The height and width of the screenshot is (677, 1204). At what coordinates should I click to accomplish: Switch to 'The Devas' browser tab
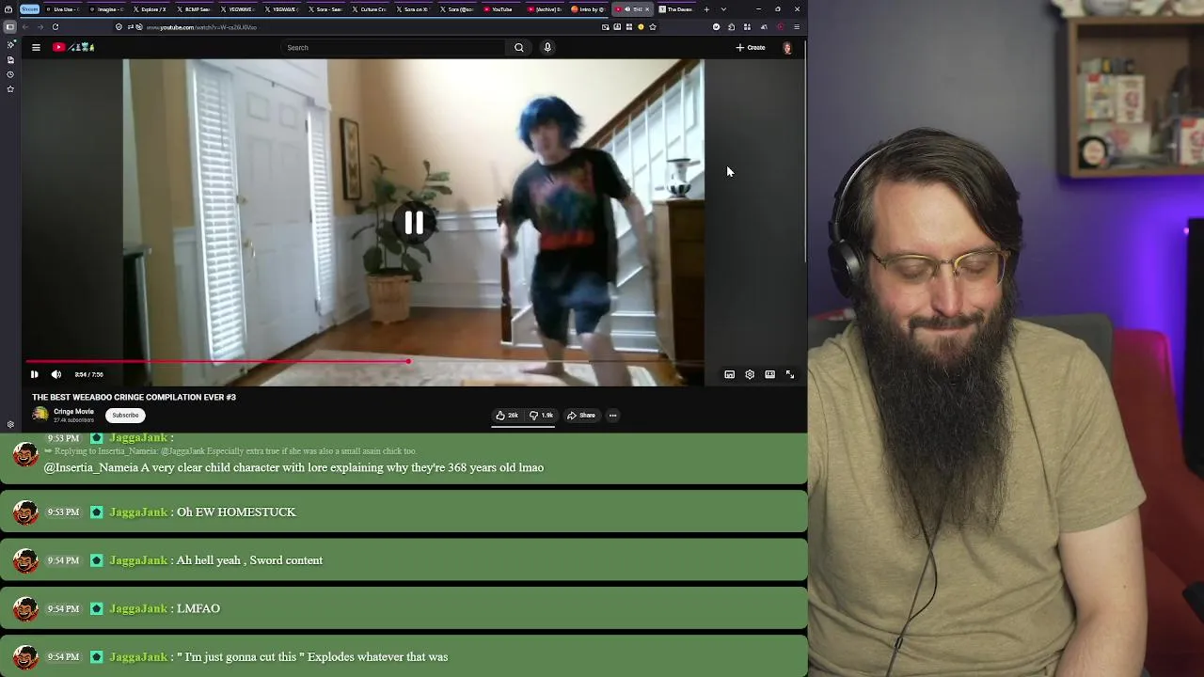[677, 9]
